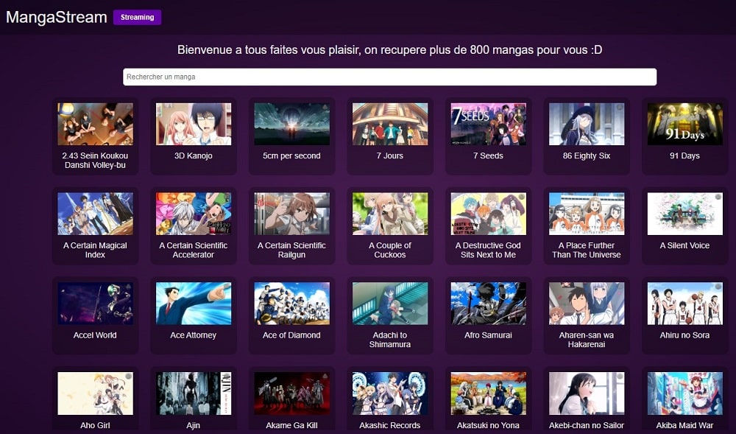Select the A Certain Scientific Railgun thumbnail
The height and width of the screenshot is (434, 736).
pos(291,214)
